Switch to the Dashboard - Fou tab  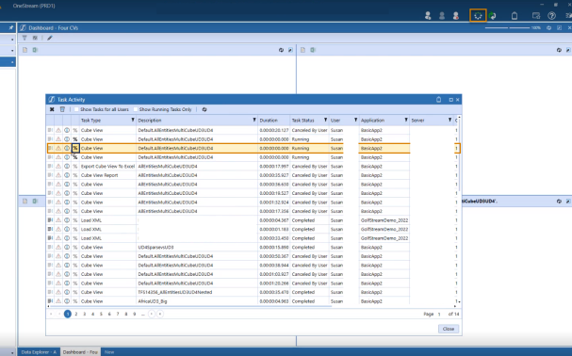pos(80,352)
